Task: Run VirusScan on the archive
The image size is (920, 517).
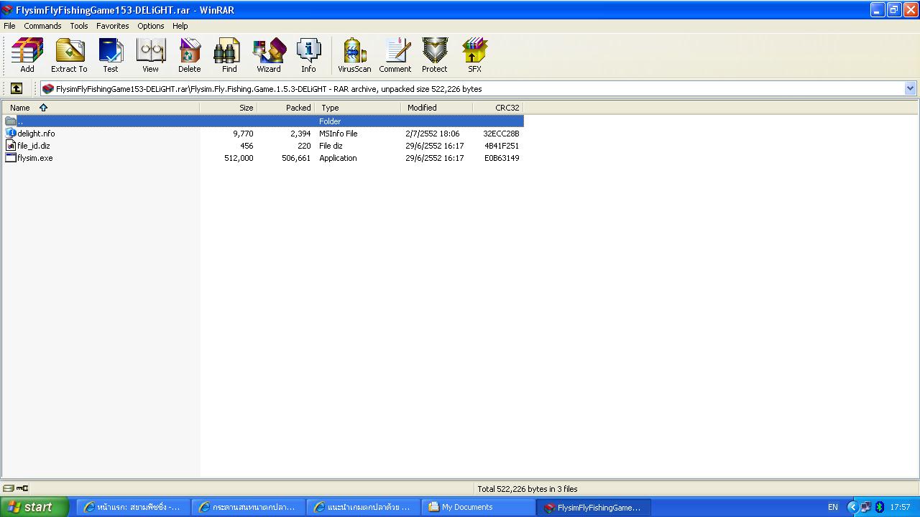Action: tap(354, 55)
